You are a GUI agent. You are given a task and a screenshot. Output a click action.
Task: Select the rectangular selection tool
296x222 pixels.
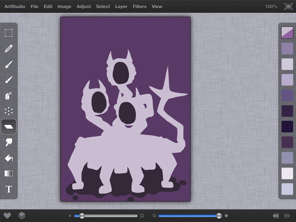pos(9,33)
